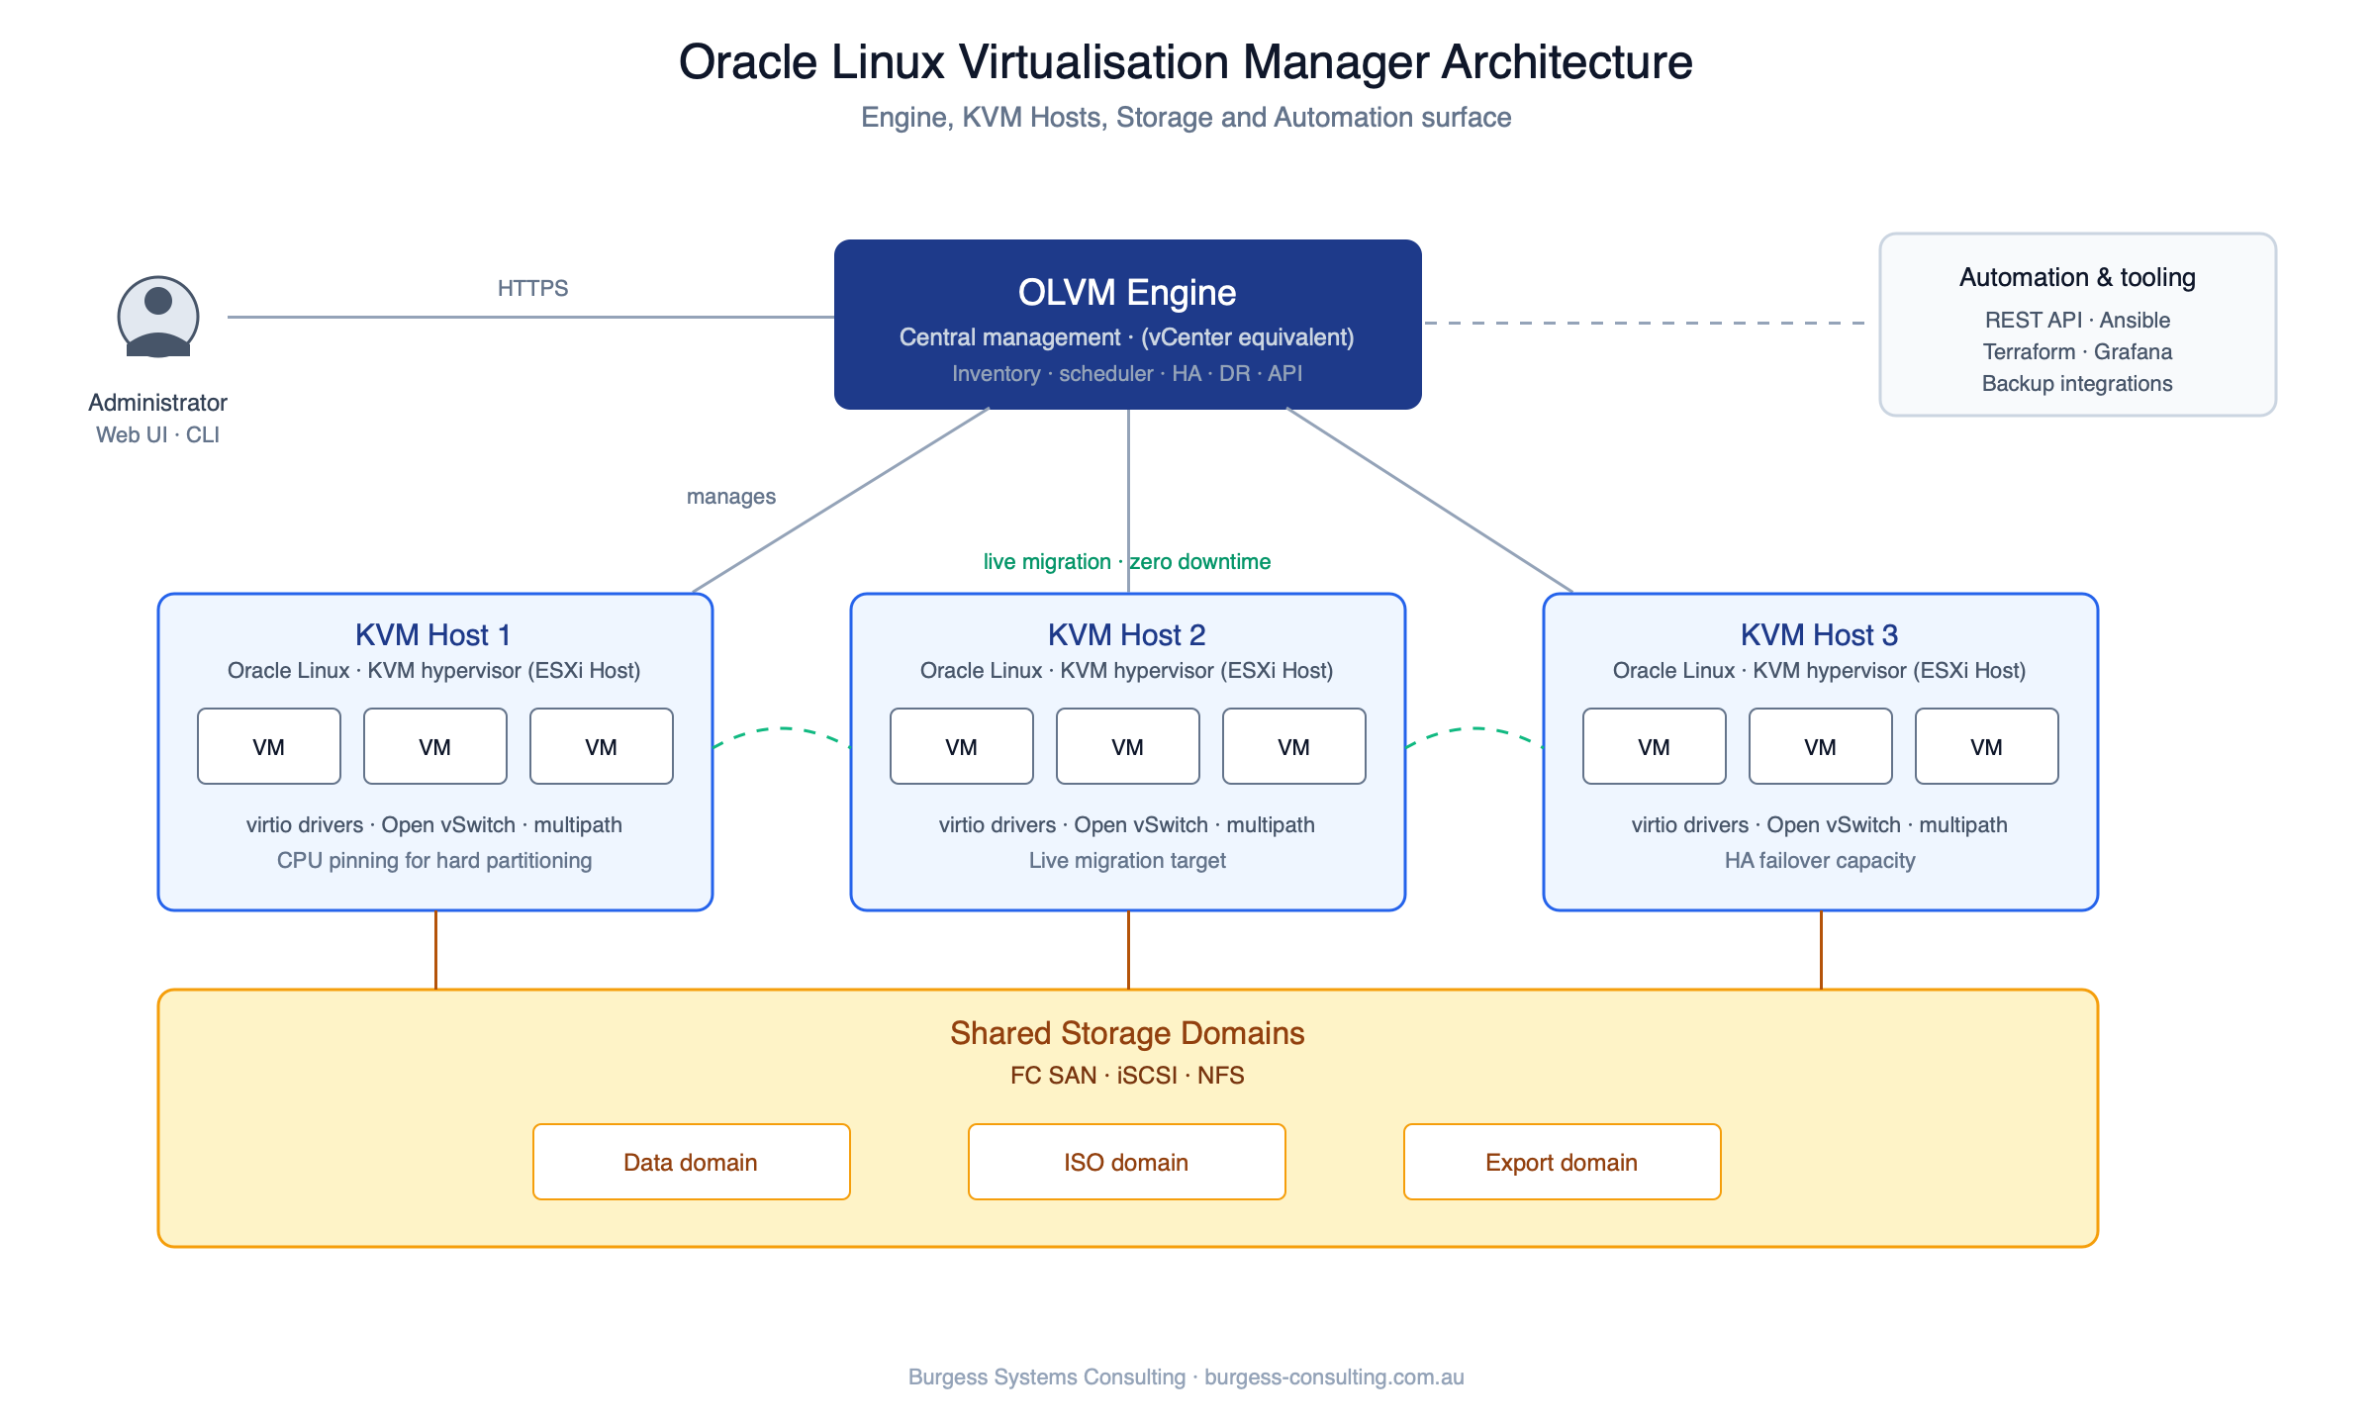Image resolution: width=2375 pixels, height=1425 pixels.
Task: Click the 'HA failover capacity' text
Action: (x=1820, y=861)
